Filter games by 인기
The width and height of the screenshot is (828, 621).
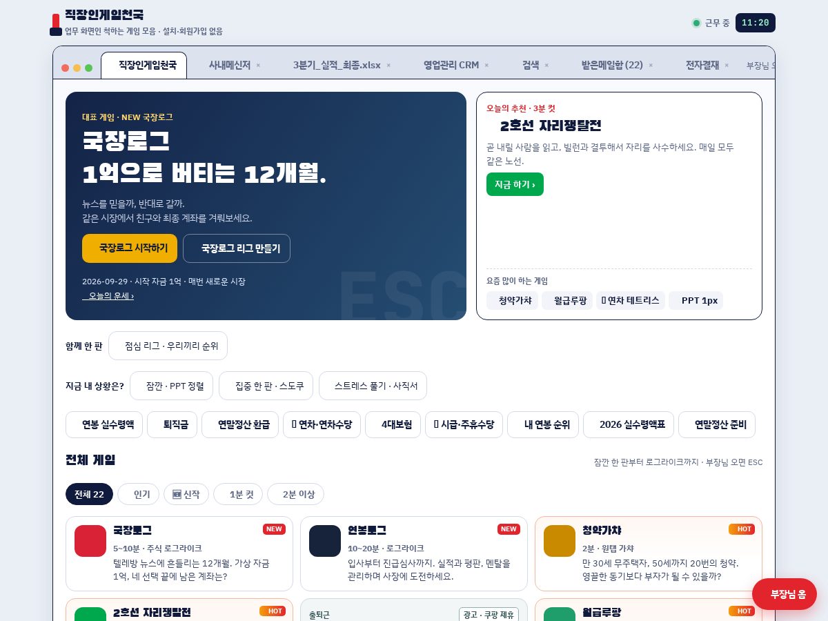(x=139, y=494)
